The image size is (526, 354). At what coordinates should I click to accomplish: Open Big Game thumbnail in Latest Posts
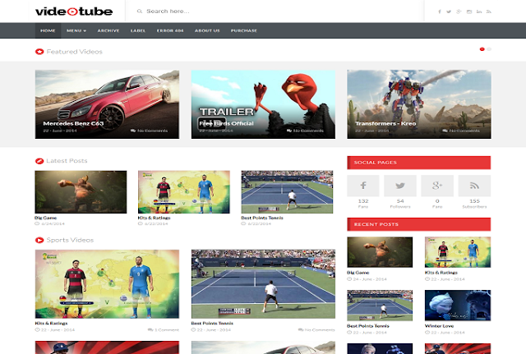(x=81, y=191)
